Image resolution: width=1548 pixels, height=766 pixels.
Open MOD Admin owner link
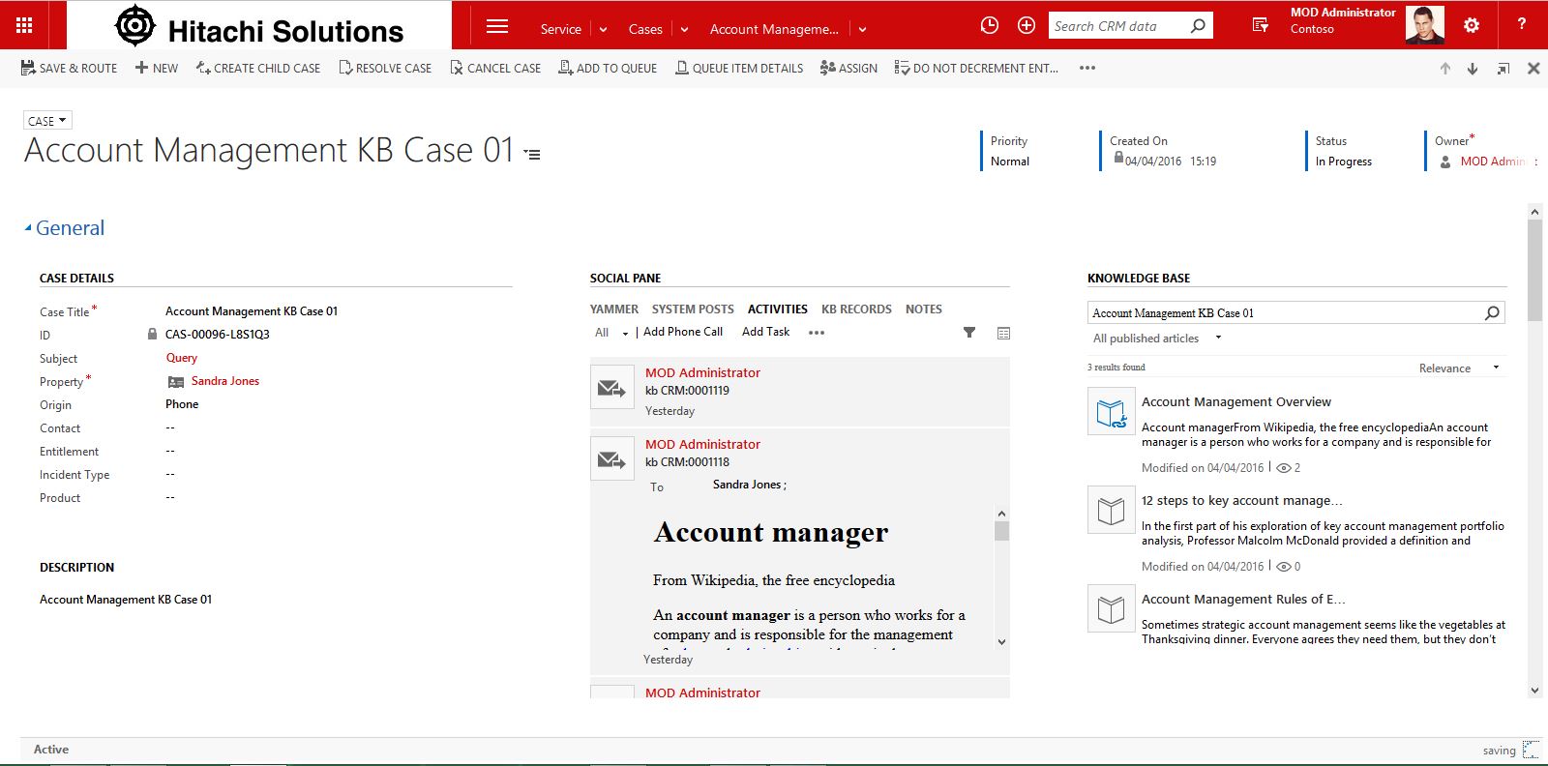1493,162
